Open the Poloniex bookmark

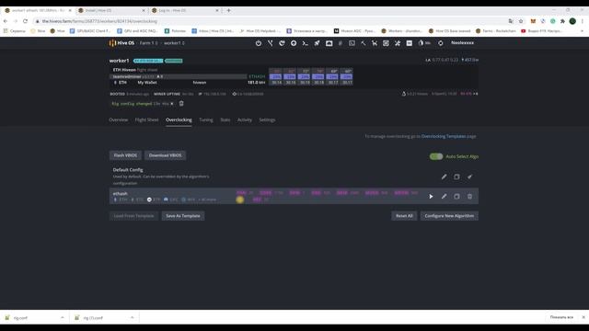(x=175, y=31)
